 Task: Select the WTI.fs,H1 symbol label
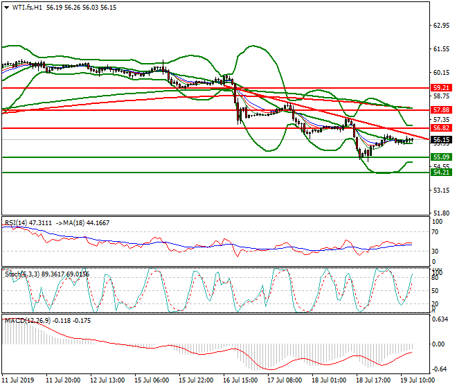click(x=27, y=8)
